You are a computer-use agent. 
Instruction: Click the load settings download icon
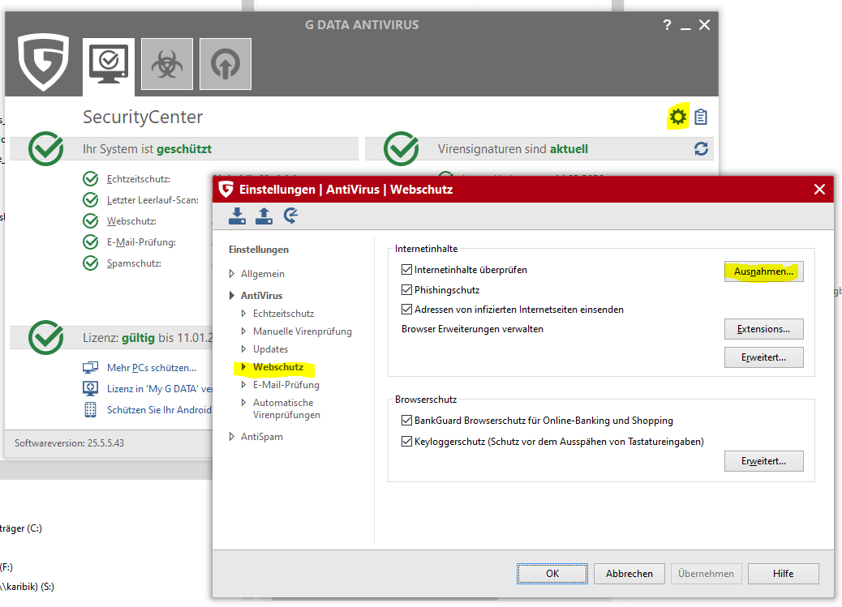click(237, 216)
